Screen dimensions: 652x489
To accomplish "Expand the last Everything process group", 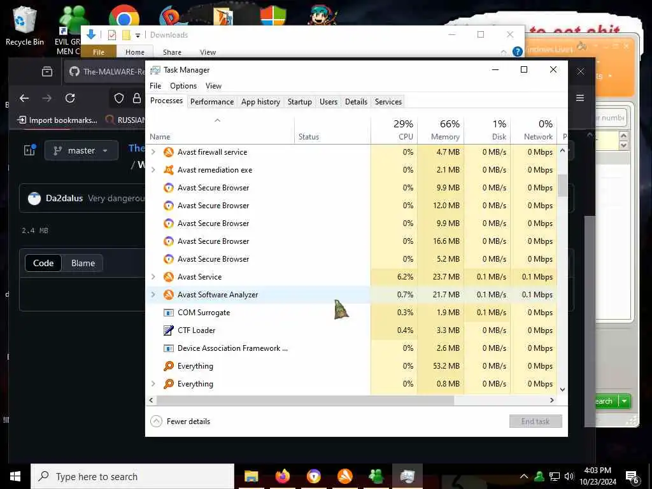I will point(153,384).
